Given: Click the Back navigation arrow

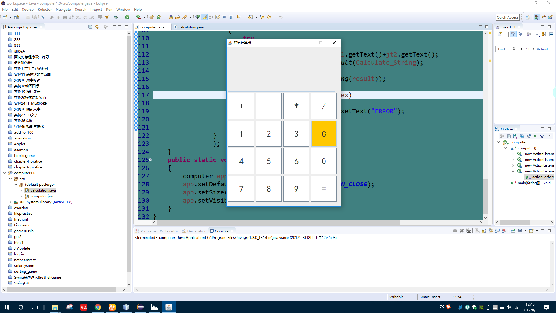Looking at the screenshot, I should [269, 17].
